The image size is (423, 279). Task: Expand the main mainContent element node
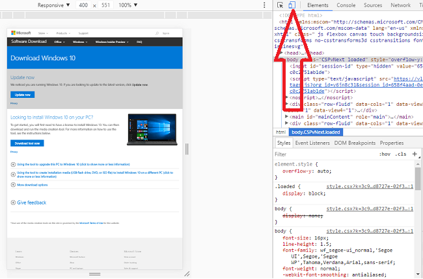(287, 117)
